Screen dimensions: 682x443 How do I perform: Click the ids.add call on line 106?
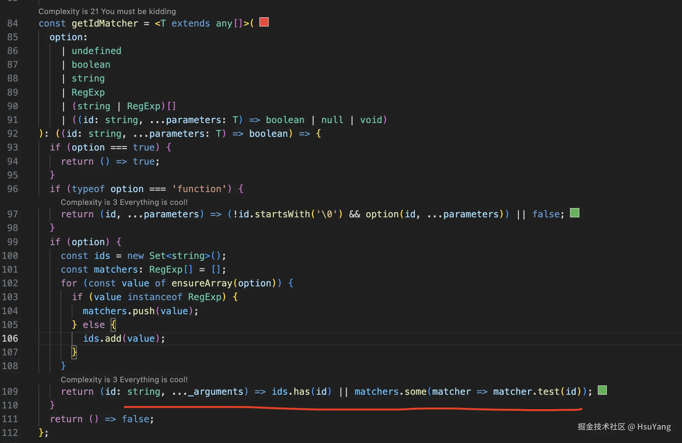pos(113,338)
